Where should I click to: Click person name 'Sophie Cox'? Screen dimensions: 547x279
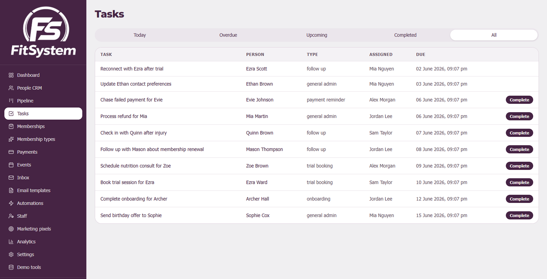pos(258,216)
